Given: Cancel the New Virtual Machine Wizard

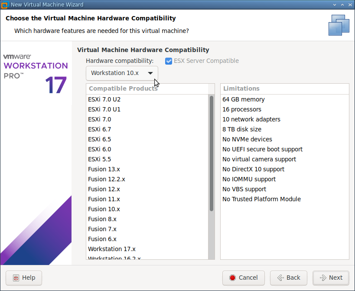Looking at the screenshot, I should coord(243,278).
